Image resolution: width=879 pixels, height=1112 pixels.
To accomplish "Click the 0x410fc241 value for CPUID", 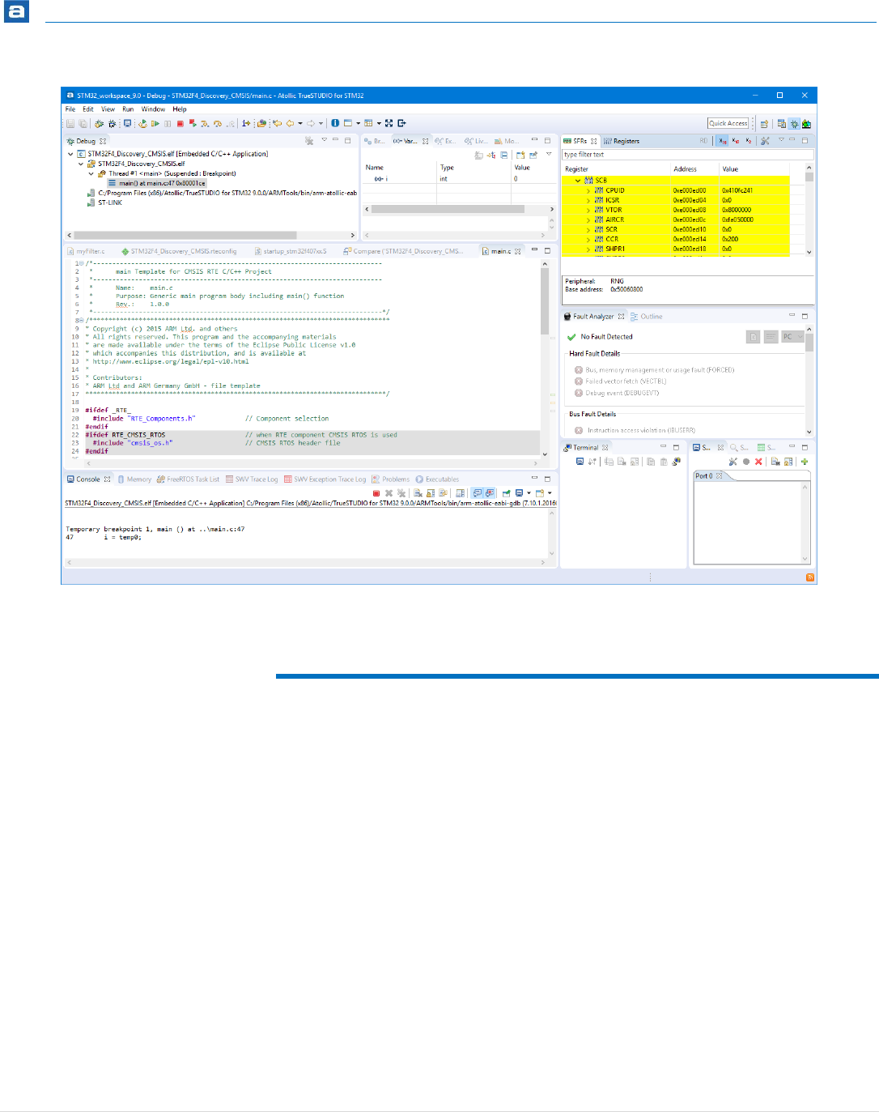I will pyautogui.click(x=737, y=190).
